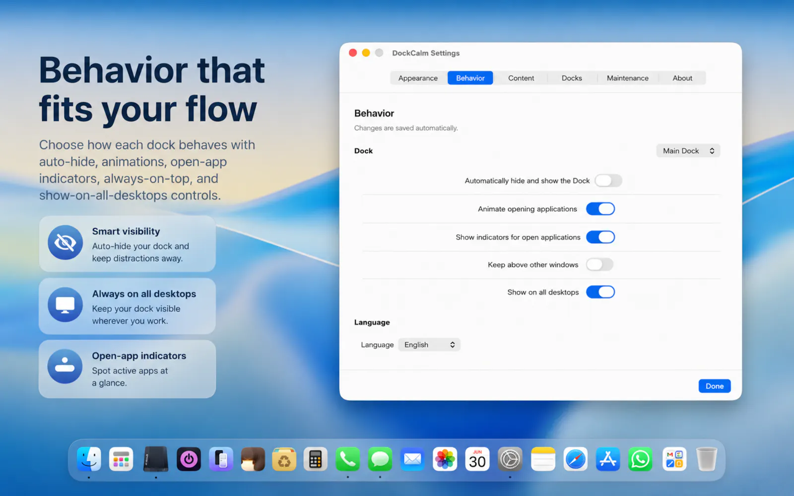Click the "Always on all desktops" card title

[x=144, y=294]
